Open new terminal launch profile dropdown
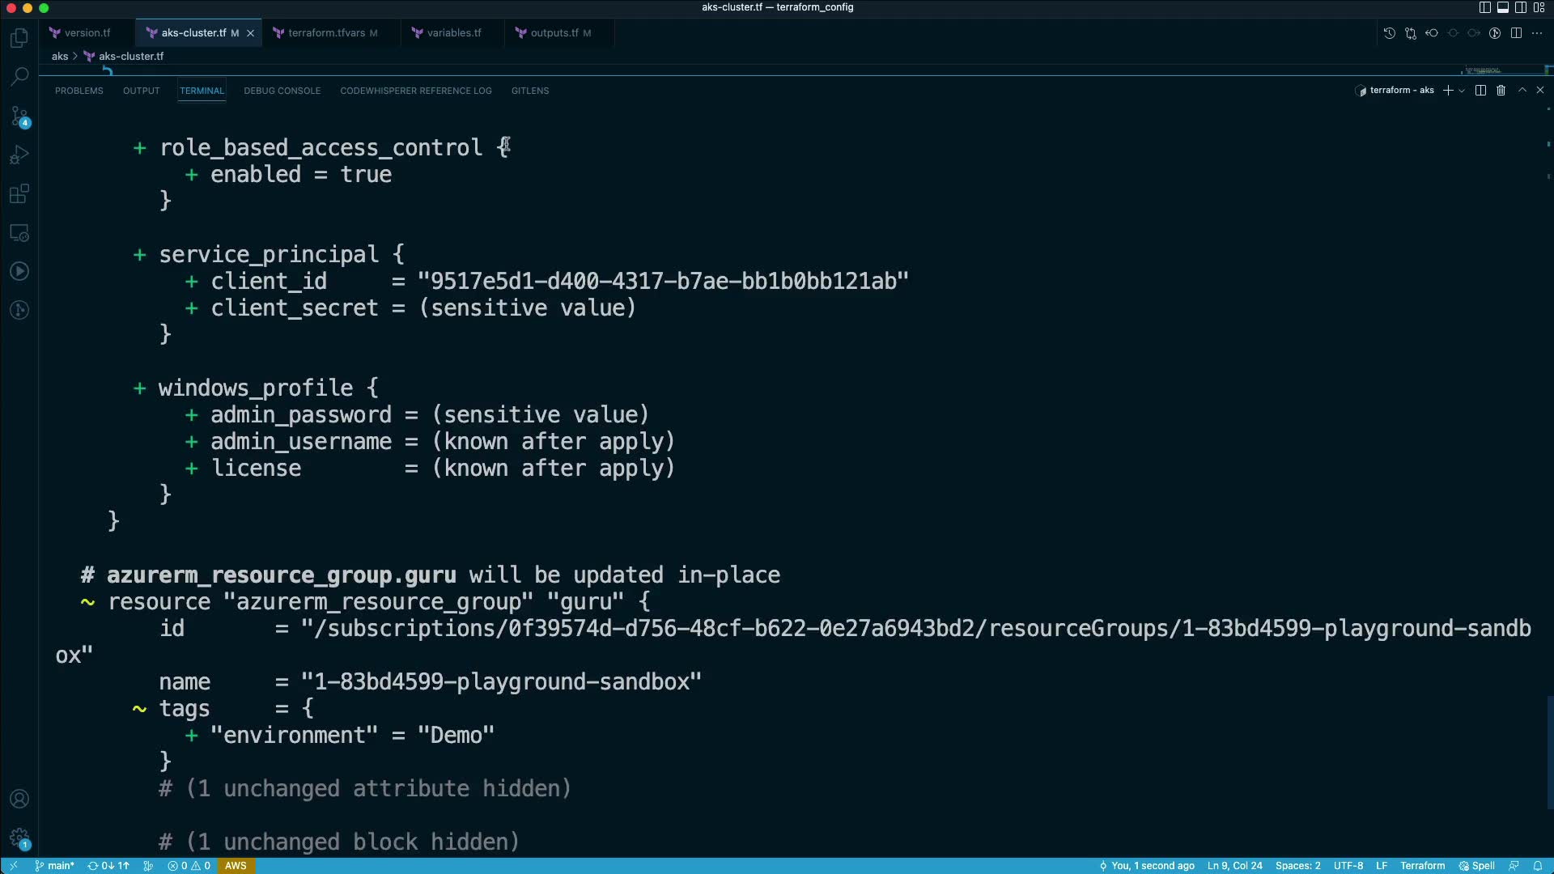This screenshot has height=874, width=1554. click(x=1462, y=91)
